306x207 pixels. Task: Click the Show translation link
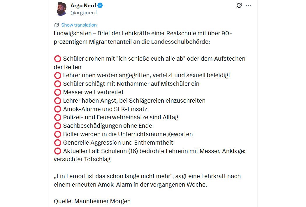pyautogui.click(x=79, y=25)
